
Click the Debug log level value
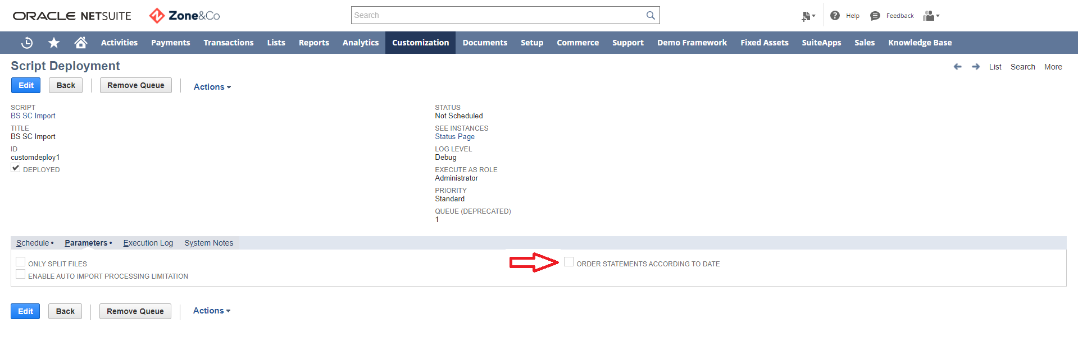click(445, 158)
